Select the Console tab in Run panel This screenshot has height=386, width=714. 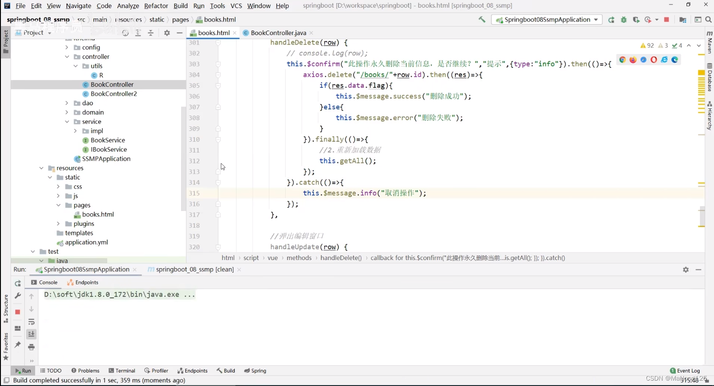pyautogui.click(x=44, y=283)
